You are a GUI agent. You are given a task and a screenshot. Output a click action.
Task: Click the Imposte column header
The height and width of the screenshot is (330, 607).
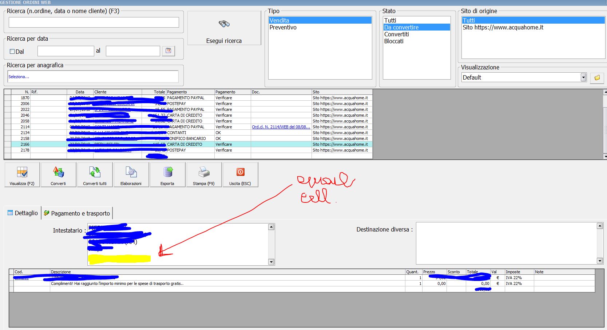(519, 272)
